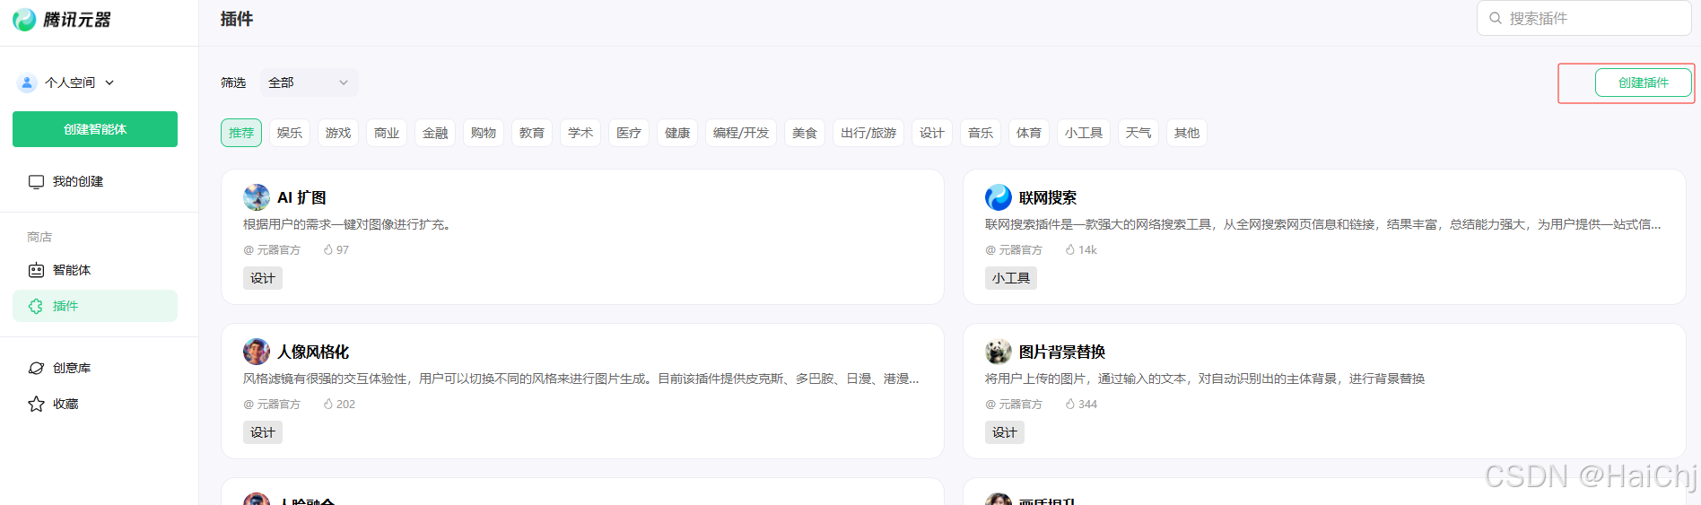The height and width of the screenshot is (505, 1701).
Task: Click the 人像风格化 plugin avatar icon
Action: coord(257,352)
